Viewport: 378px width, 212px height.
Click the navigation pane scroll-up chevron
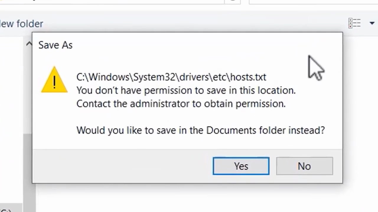pos(29,44)
